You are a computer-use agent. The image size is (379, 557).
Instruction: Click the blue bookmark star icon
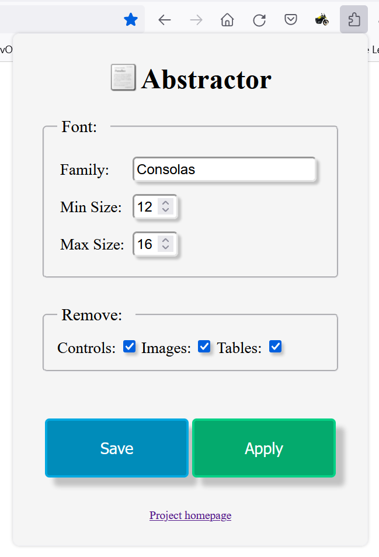pyautogui.click(x=131, y=20)
